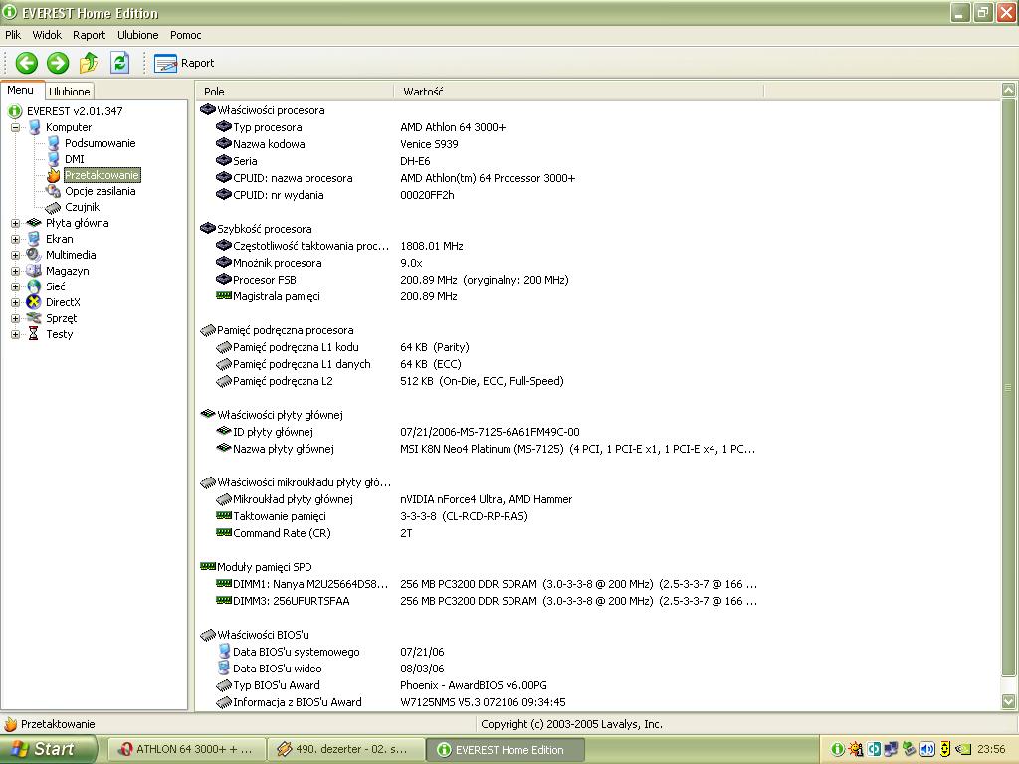The width and height of the screenshot is (1019, 764).
Task: Click the Wartość column header
Action: coord(578,92)
